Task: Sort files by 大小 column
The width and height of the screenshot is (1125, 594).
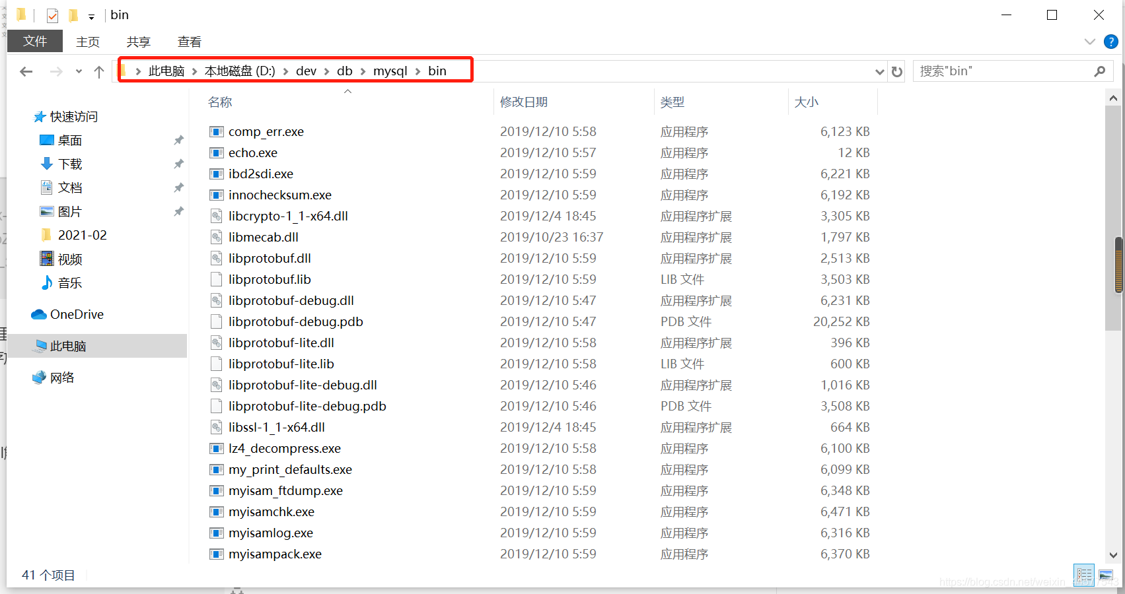Action: click(806, 102)
